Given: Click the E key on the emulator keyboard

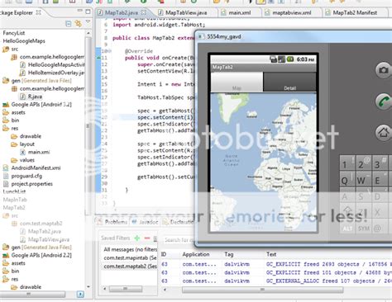Looking at the screenshot, I should 380,179.
